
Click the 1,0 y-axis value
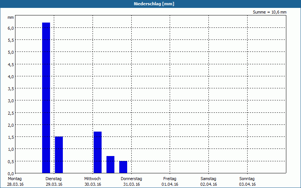pos(11,149)
